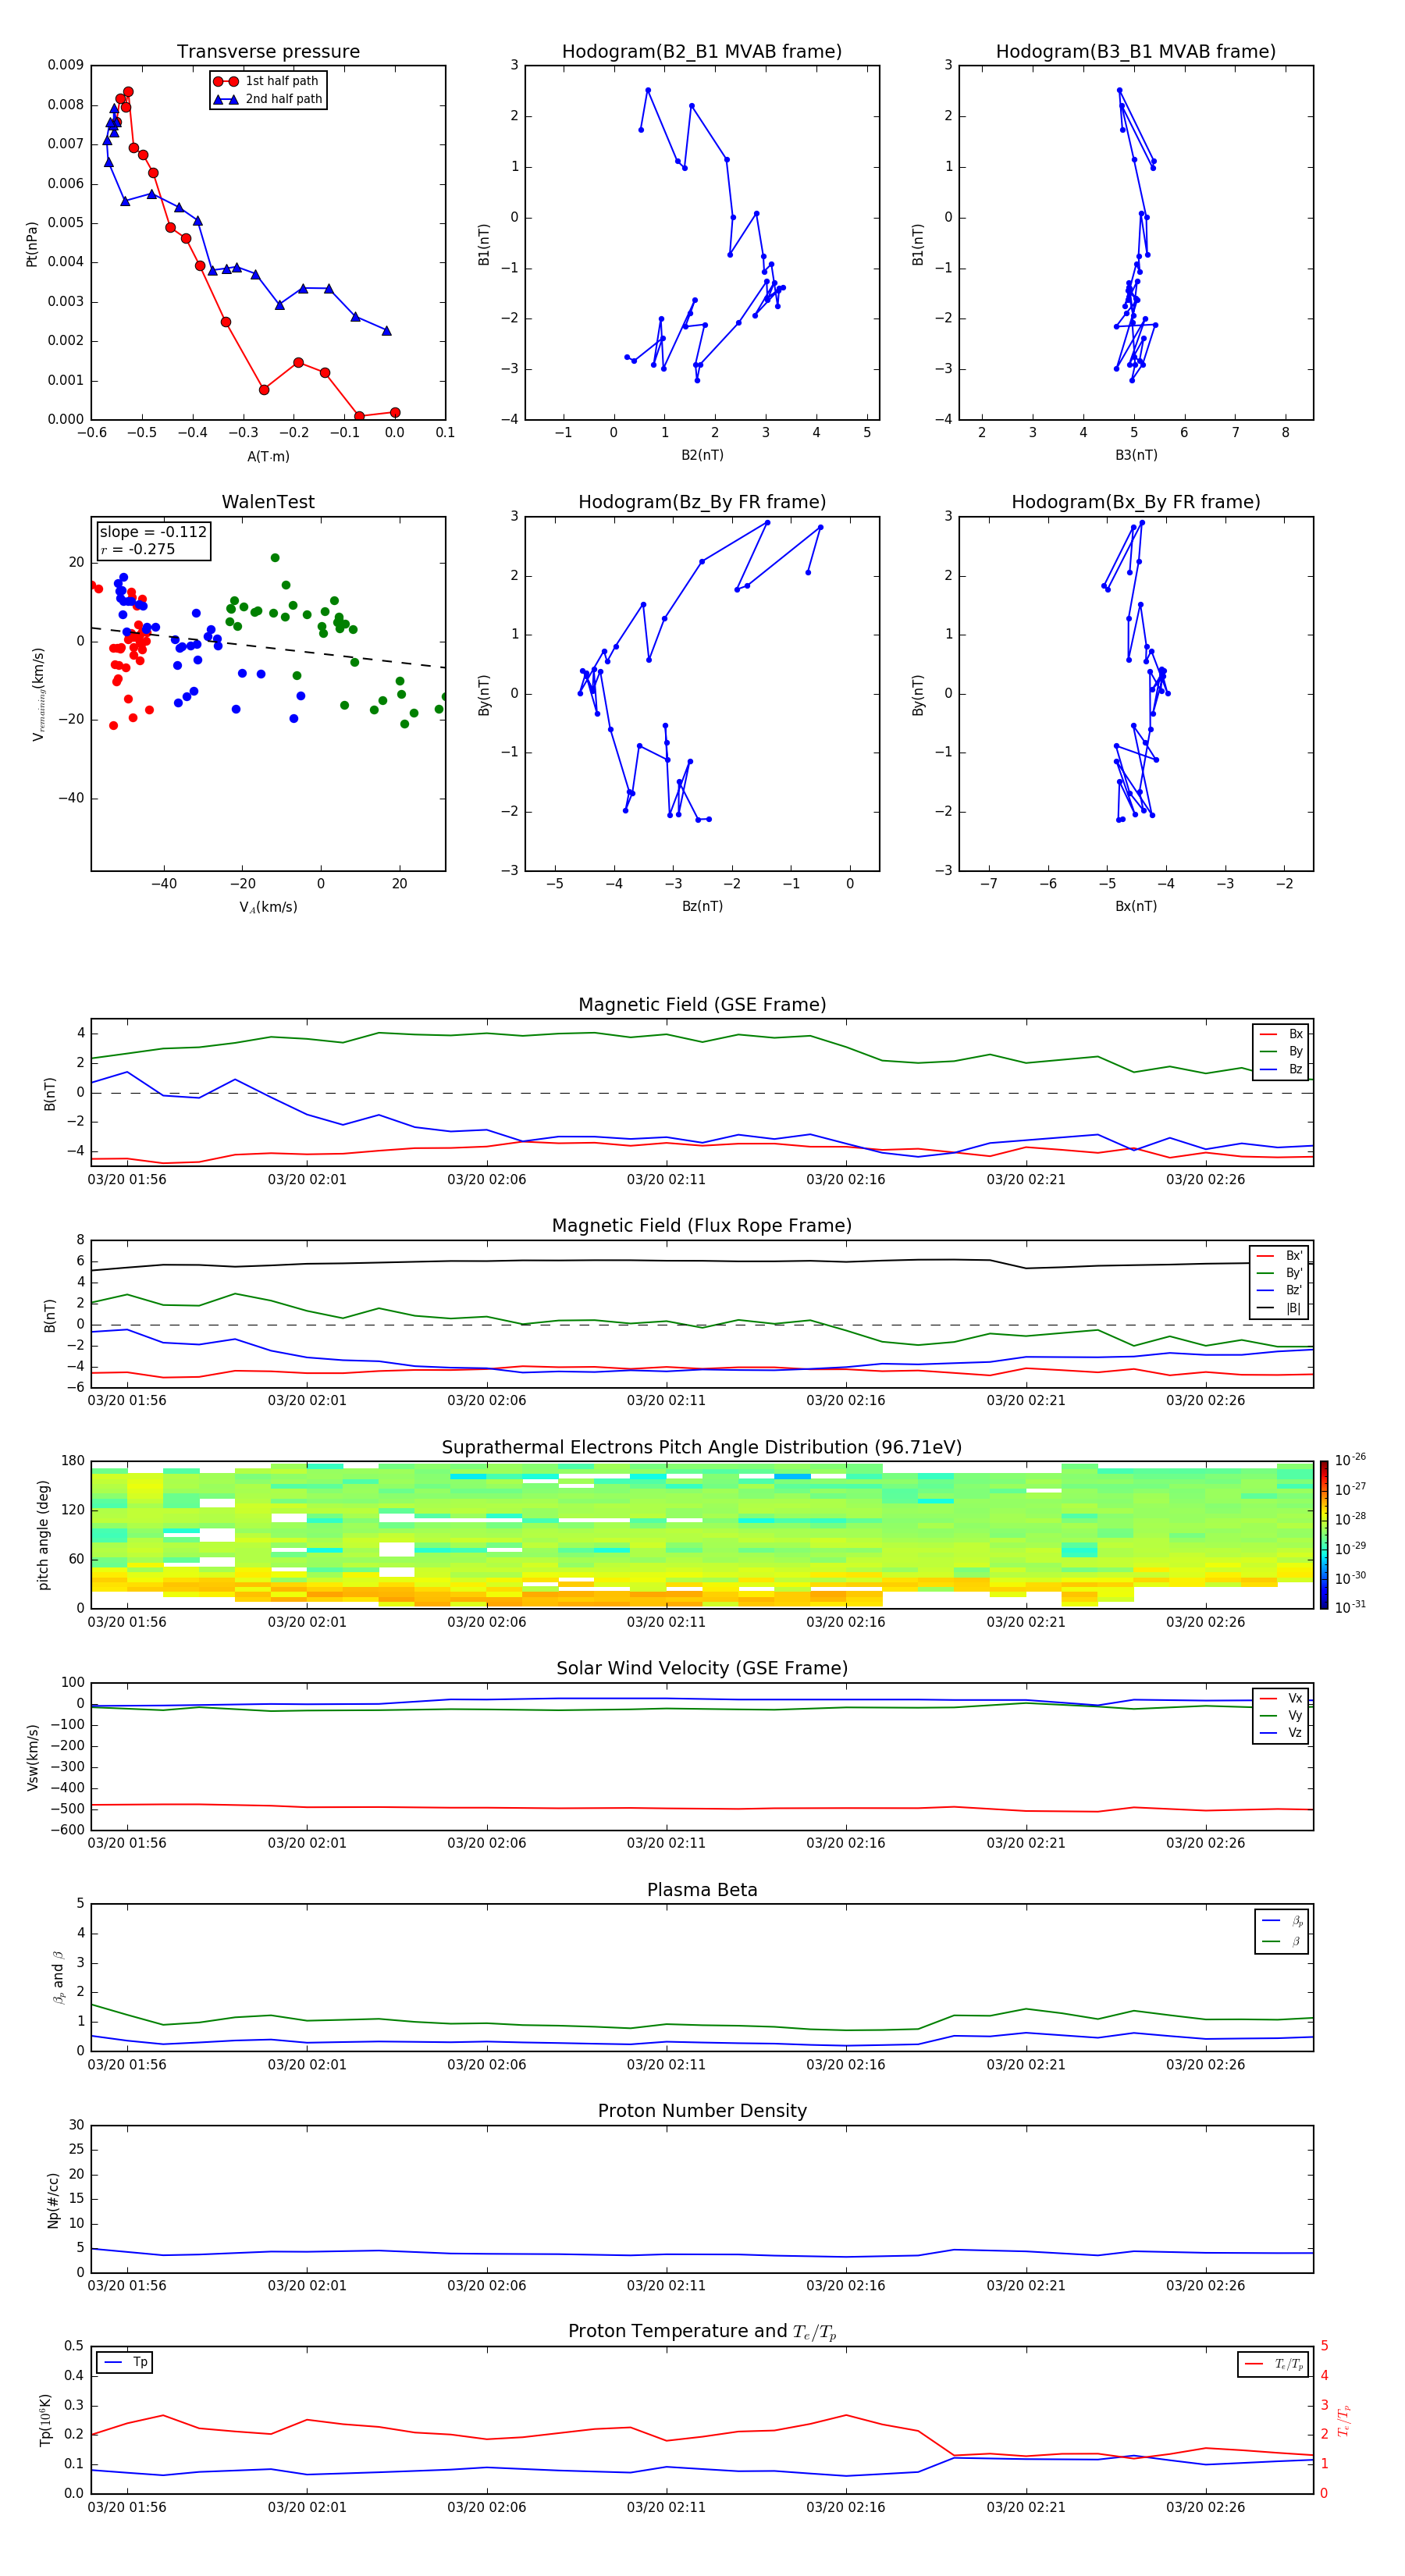This screenshot has width=1405, height=2576.
Task: Click the 'A(T·m)' axis label
Action: 268,456
